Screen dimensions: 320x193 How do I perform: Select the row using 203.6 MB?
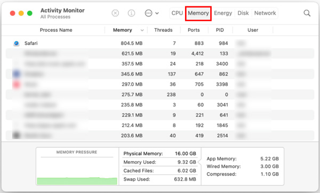click(x=160, y=136)
